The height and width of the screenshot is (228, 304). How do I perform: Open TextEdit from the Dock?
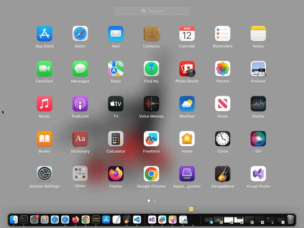click(x=116, y=220)
